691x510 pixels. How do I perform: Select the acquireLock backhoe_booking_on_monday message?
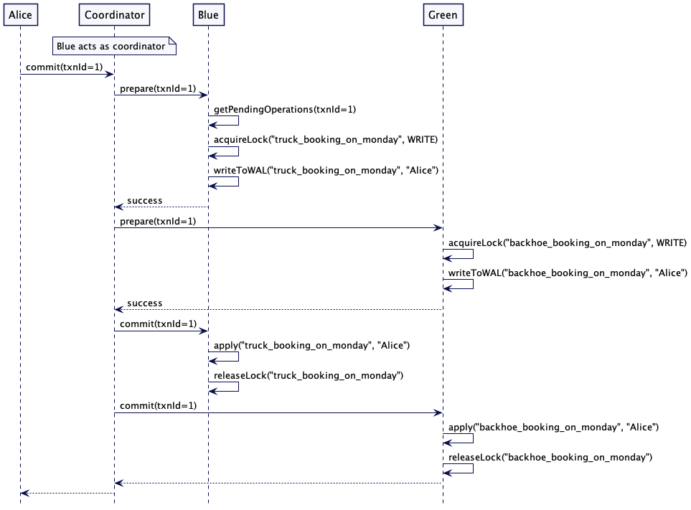coord(568,243)
